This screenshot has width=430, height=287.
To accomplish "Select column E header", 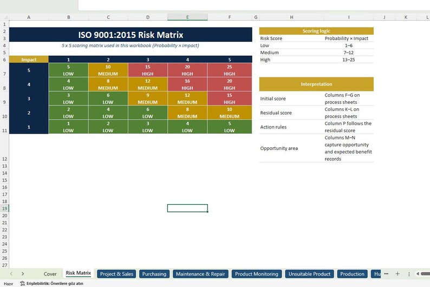I will [x=187, y=17].
